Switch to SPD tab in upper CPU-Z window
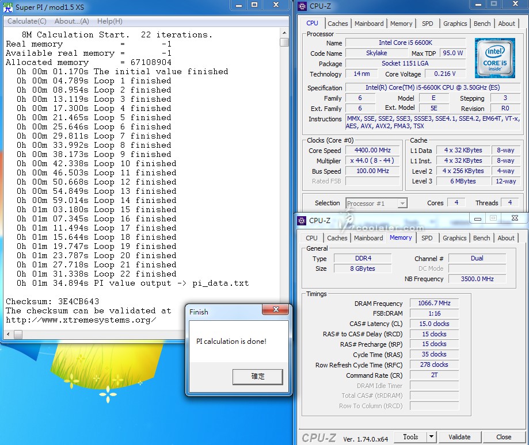Image resolution: width=529 pixels, height=445 pixels. (428, 24)
